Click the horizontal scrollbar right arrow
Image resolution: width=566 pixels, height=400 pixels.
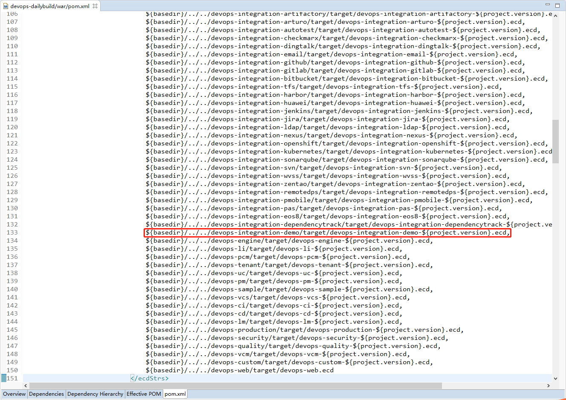click(x=548, y=386)
